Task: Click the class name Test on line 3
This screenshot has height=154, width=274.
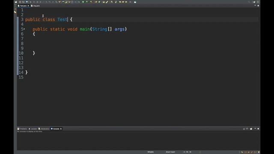Action: pyautogui.click(x=63, y=20)
